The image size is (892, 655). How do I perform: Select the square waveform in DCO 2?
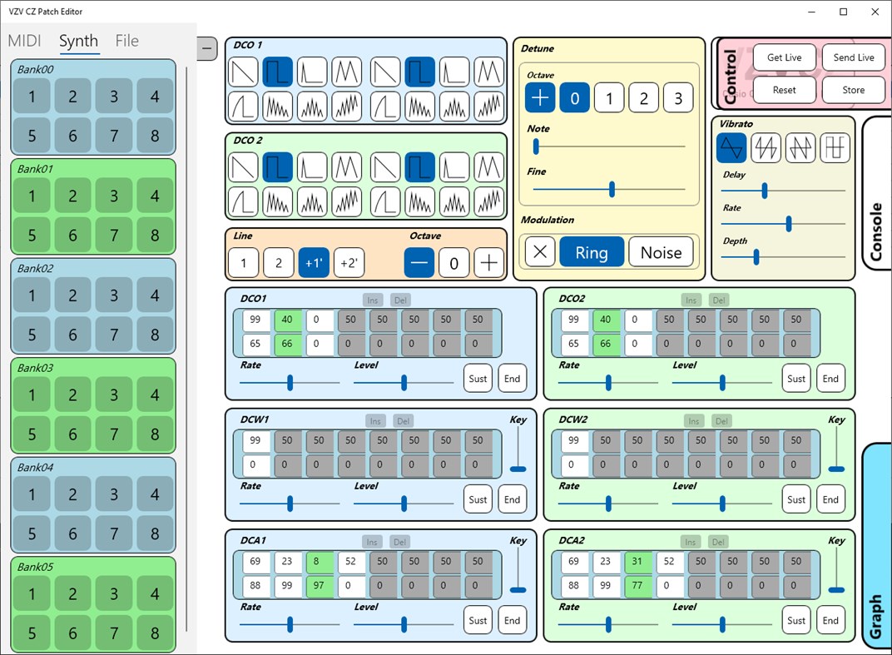(279, 166)
